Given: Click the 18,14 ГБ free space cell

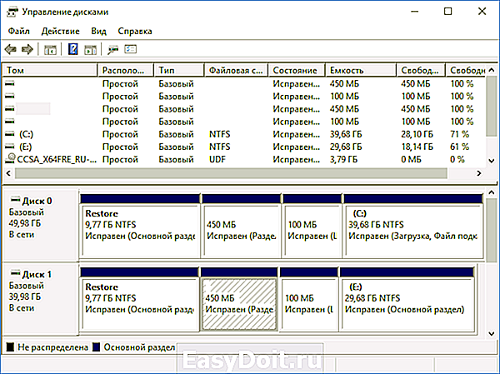Looking at the screenshot, I should 417,147.
